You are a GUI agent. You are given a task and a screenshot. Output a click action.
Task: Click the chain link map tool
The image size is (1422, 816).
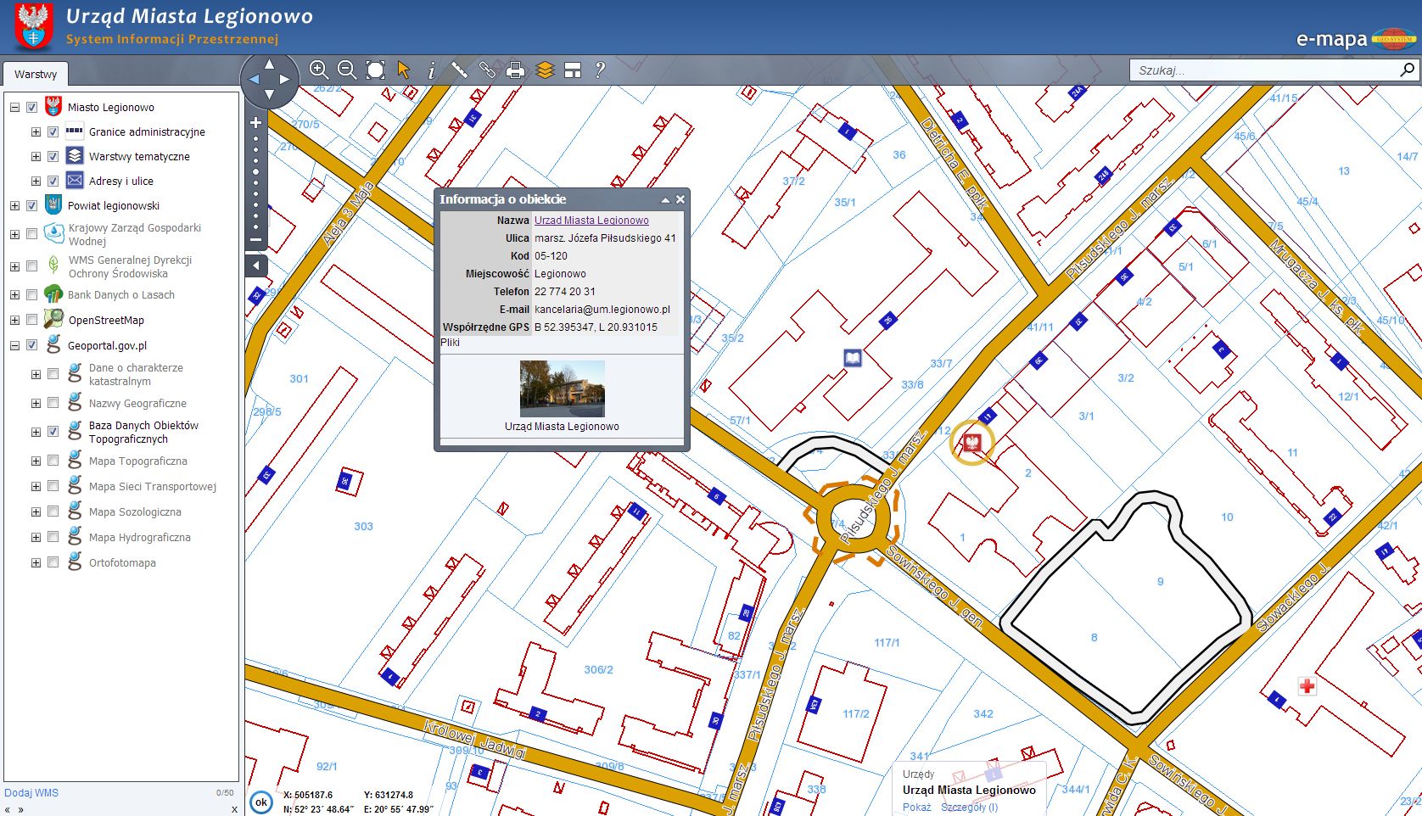point(487,70)
